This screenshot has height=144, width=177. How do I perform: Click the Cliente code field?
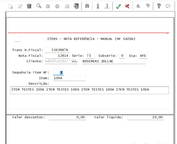tap(61, 61)
